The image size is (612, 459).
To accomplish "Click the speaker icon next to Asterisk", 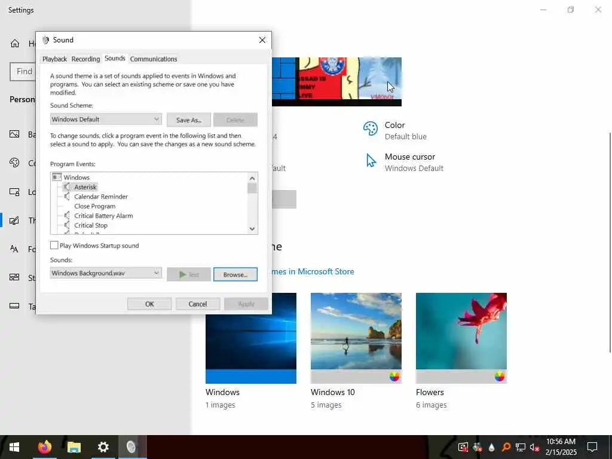I will click(x=67, y=187).
